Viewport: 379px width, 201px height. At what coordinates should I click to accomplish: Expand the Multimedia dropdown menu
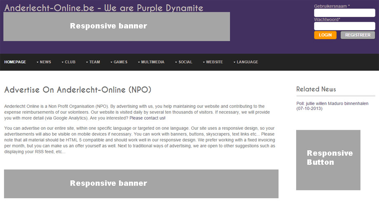coord(151,62)
